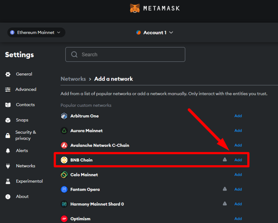Expand the Account 1 selector chevron

click(171, 32)
